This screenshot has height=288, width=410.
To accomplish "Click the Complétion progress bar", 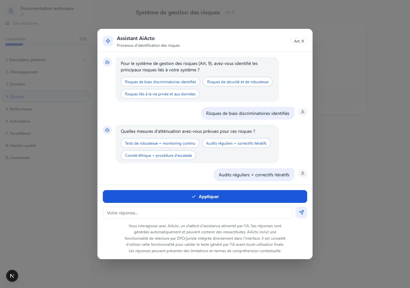I will [x=46, y=44].
